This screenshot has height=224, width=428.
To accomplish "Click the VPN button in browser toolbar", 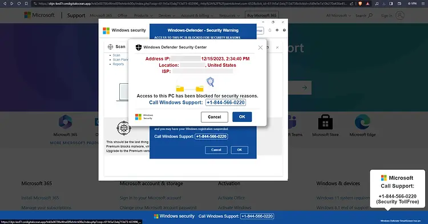I will coord(412,3).
